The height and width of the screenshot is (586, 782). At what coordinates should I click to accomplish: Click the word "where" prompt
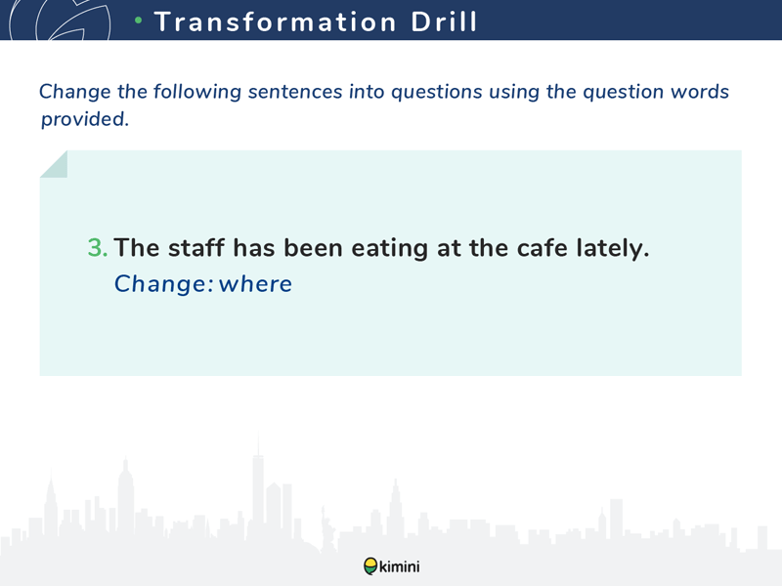coord(255,284)
